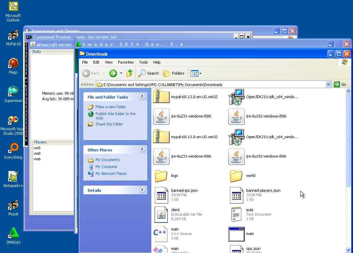Open the Help menu
353x253 pixels.
[x=157, y=62]
